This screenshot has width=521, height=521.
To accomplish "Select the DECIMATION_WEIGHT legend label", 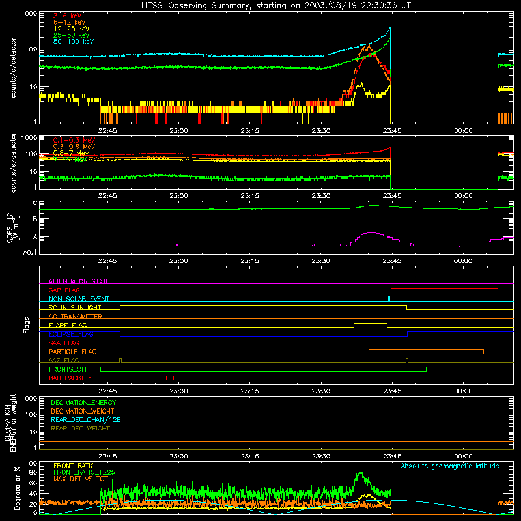I will pos(83,411).
